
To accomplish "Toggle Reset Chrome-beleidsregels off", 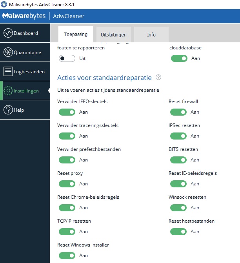I will pyautogui.click(x=67, y=208).
